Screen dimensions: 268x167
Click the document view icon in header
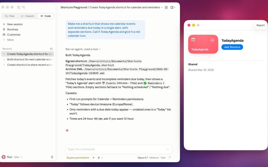pyautogui.click(x=166, y=7)
